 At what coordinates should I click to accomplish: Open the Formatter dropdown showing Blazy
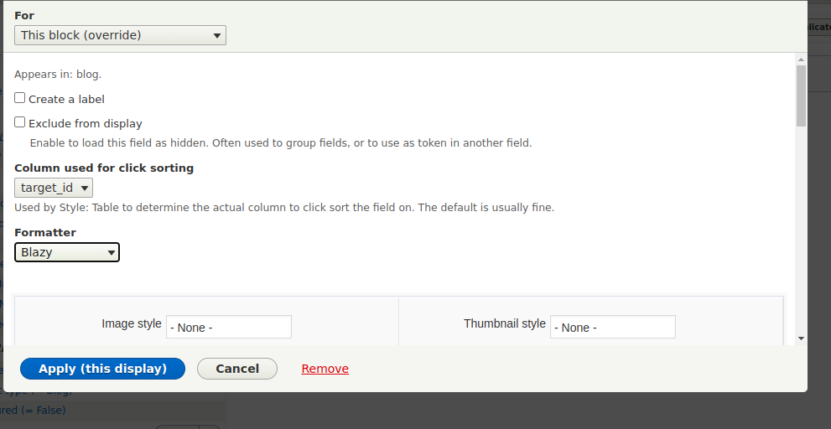[67, 252]
